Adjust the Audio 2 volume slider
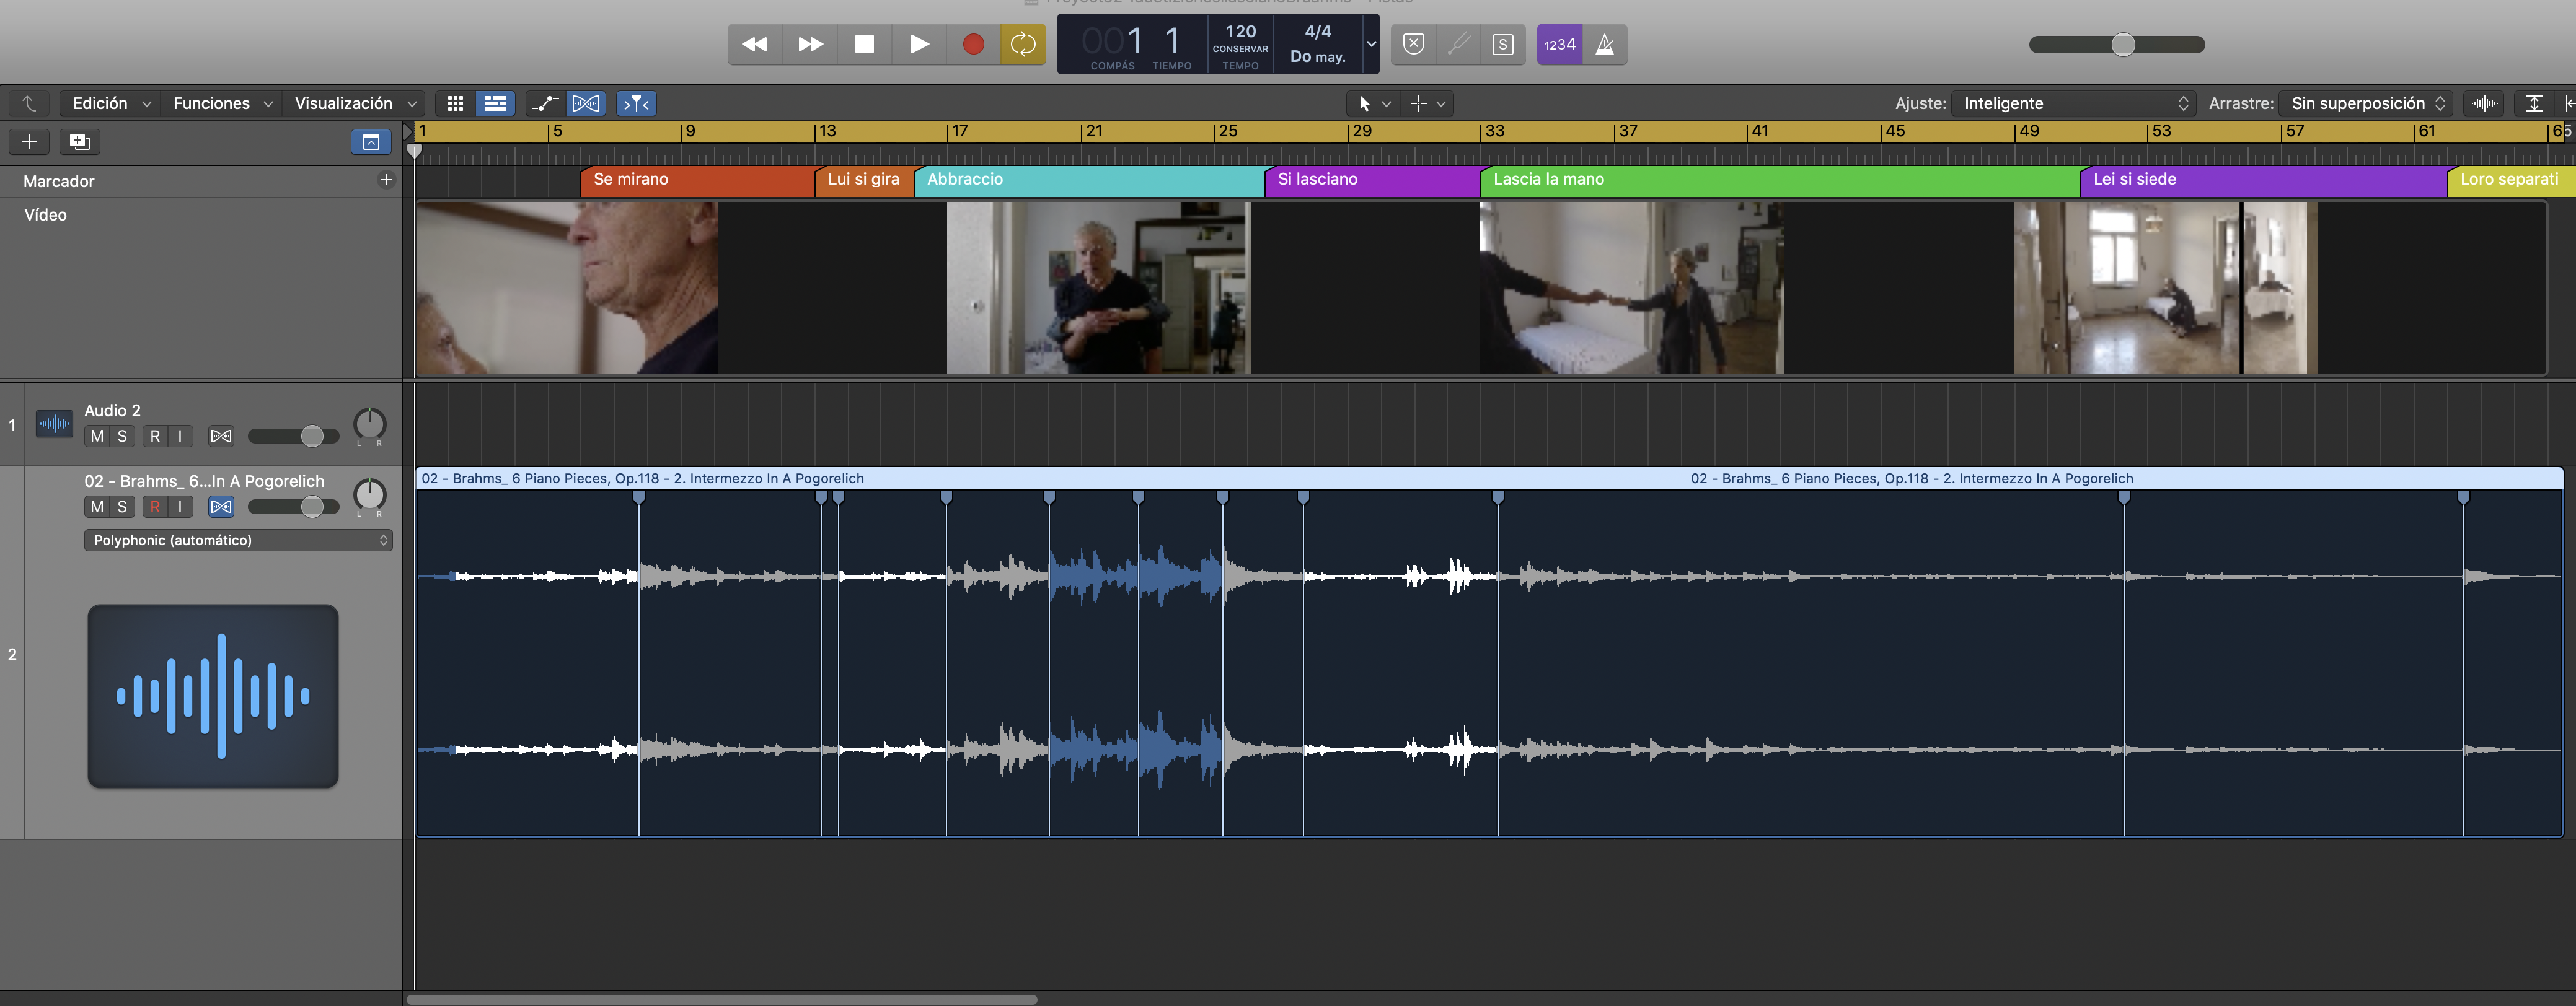Viewport: 2576px width, 1006px height. click(x=312, y=435)
